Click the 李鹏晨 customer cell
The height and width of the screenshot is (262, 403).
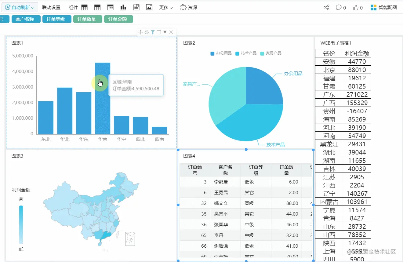coord(225,182)
